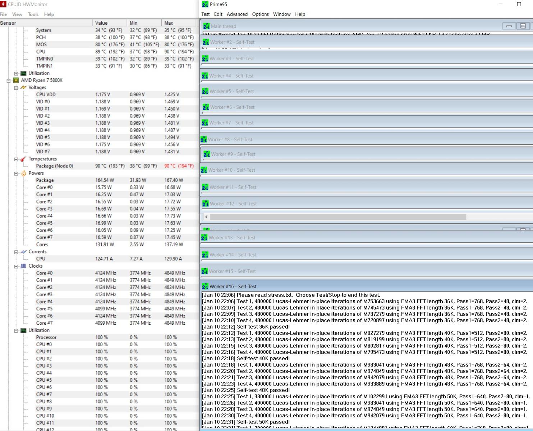Click the Prime95 app icon in title bar
533x431 pixels.
[205, 4]
